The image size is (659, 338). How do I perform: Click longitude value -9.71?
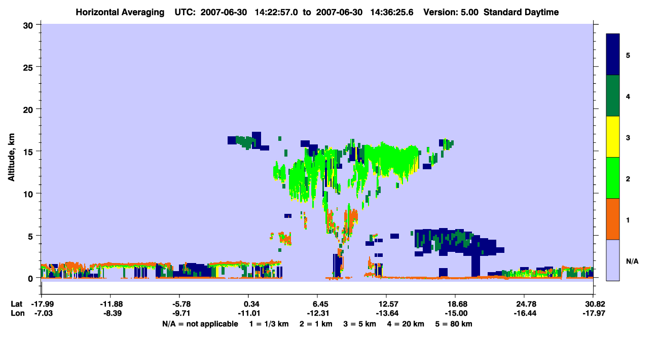(181, 313)
